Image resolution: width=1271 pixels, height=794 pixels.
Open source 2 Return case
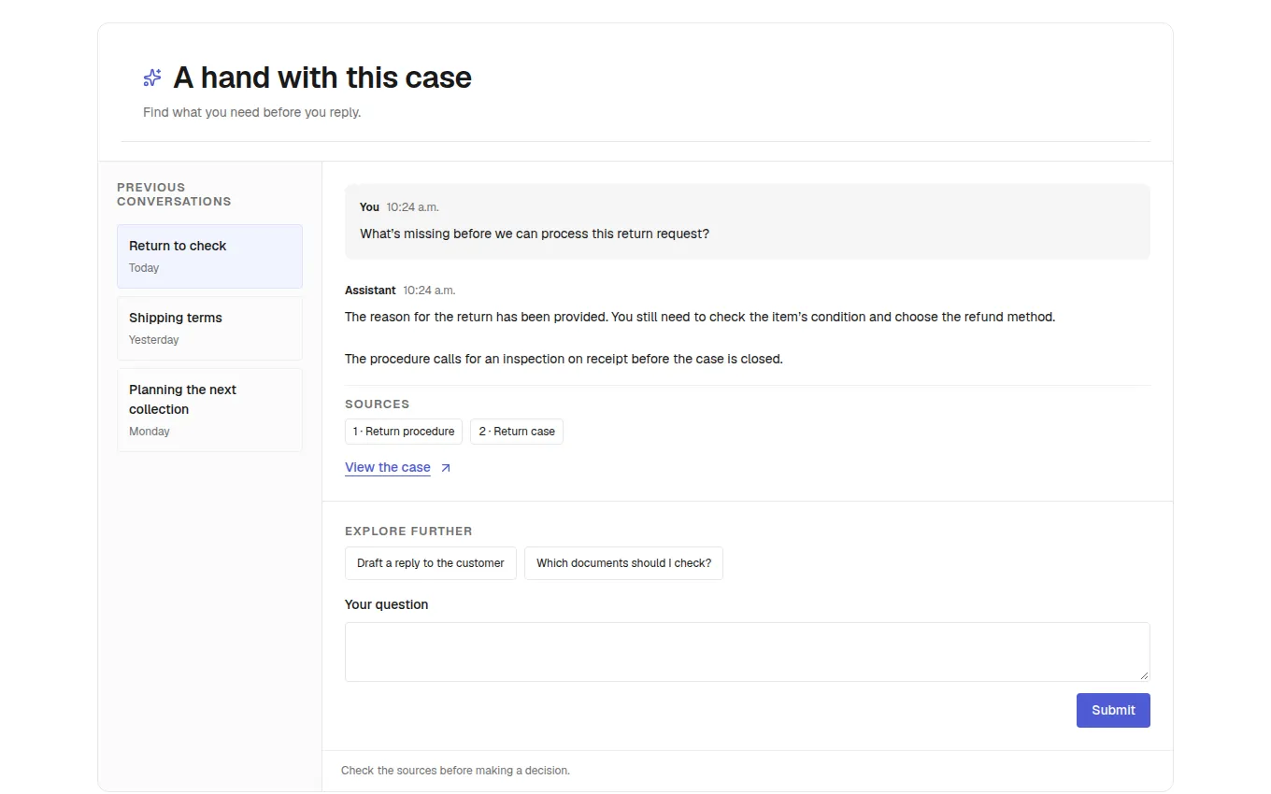[x=517, y=432]
